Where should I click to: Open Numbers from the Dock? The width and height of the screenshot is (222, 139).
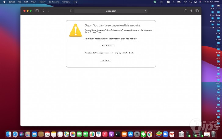[x=92, y=134]
